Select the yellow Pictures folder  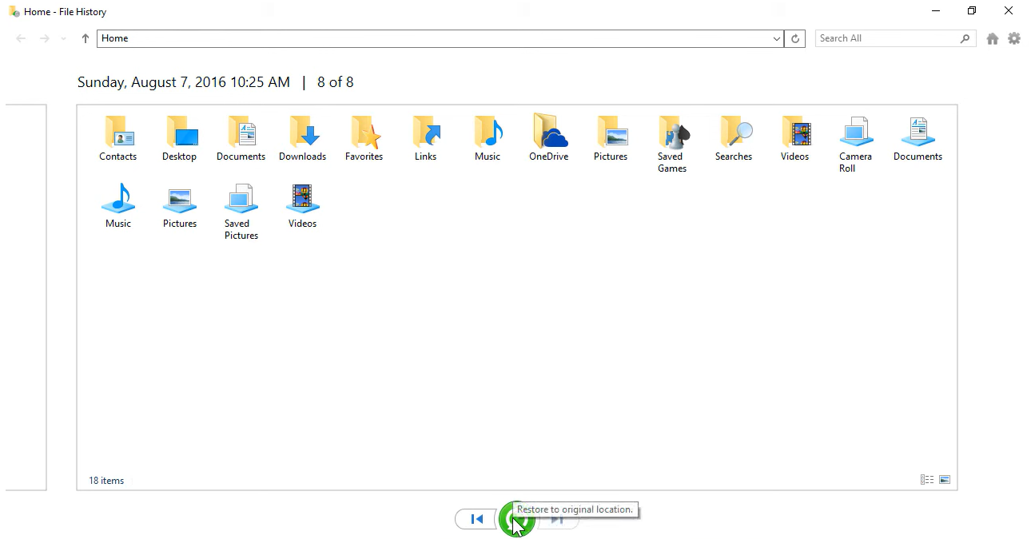pyautogui.click(x=611, y=139)
